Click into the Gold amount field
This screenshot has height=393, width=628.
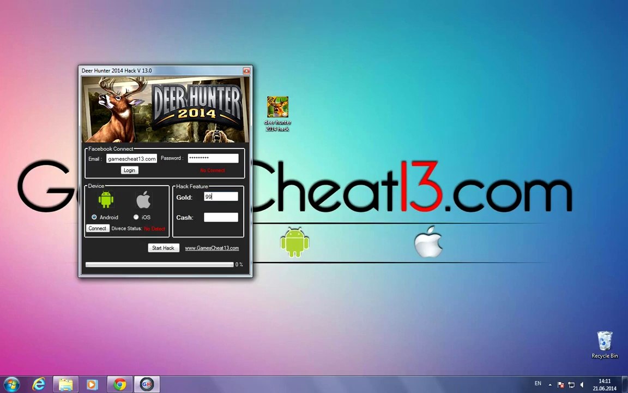pos(221,196)
